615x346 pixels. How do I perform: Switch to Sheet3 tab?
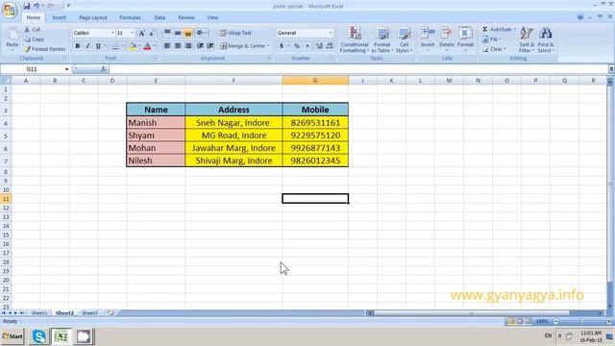89,313
